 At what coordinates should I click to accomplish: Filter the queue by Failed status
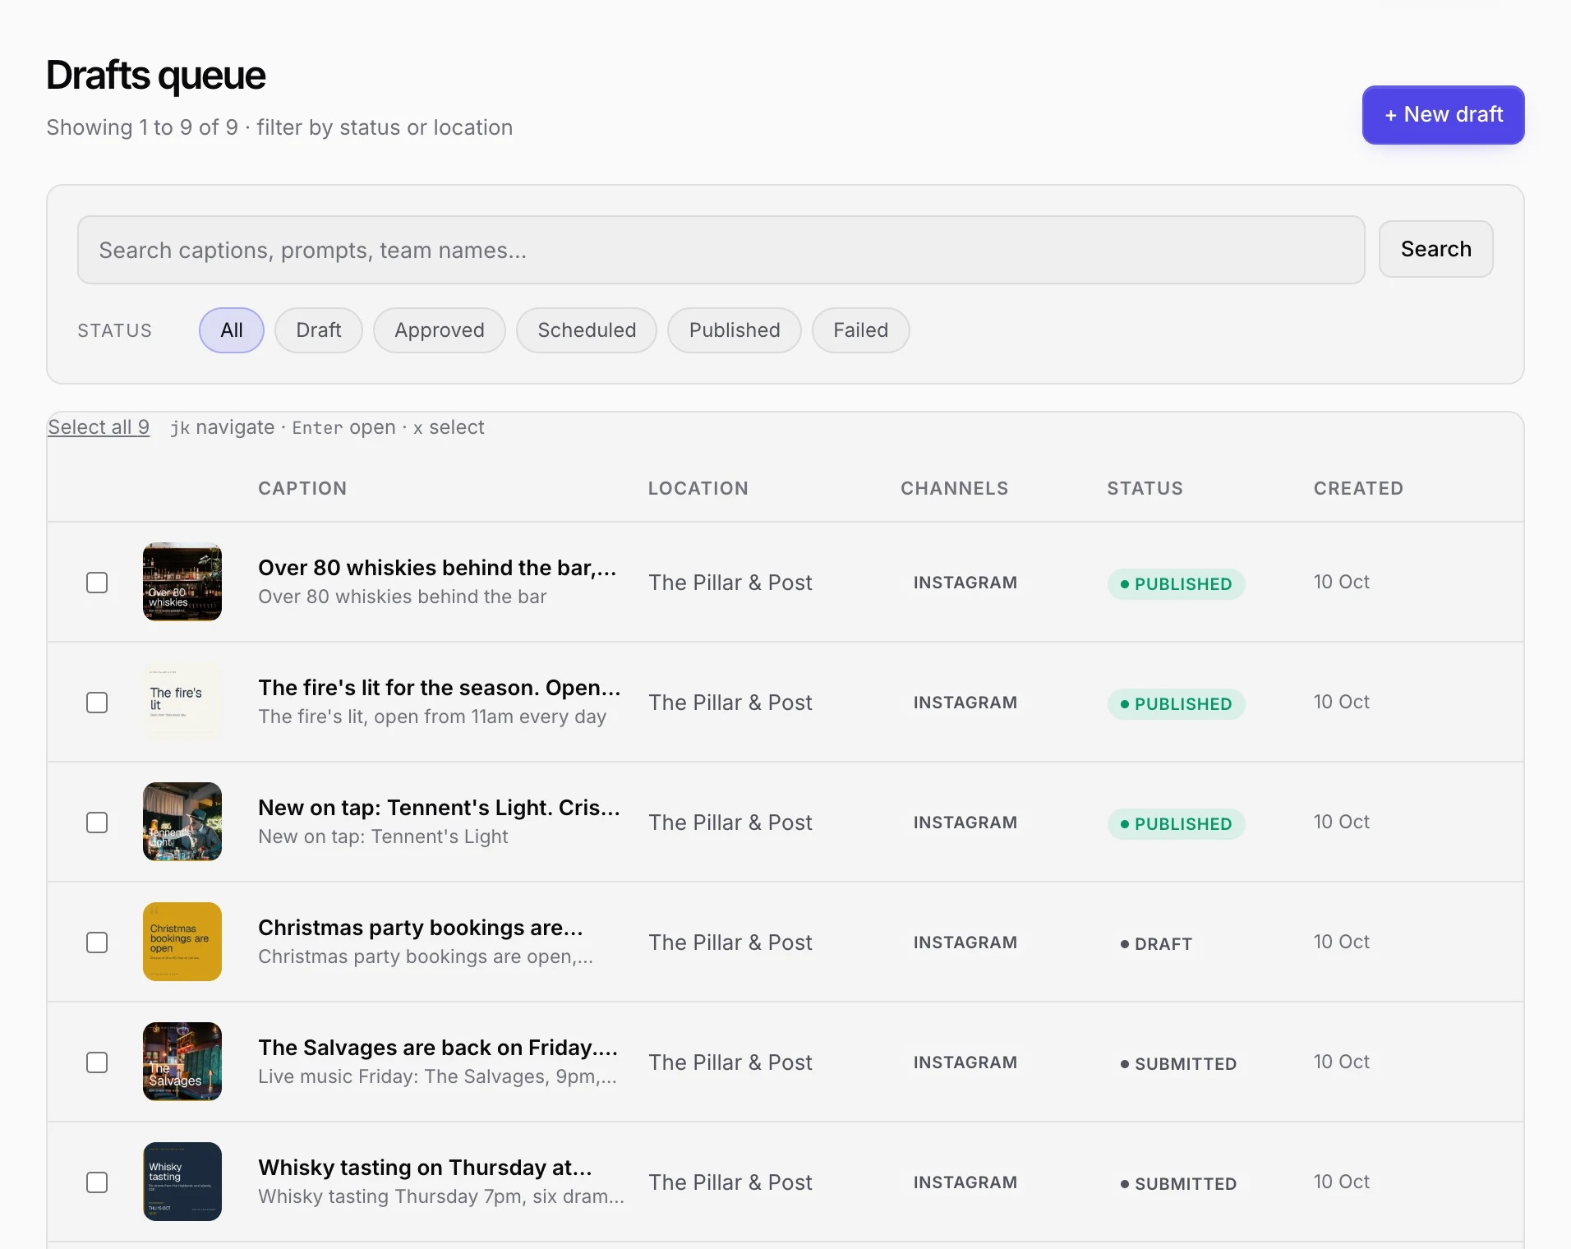click(860, 330)
